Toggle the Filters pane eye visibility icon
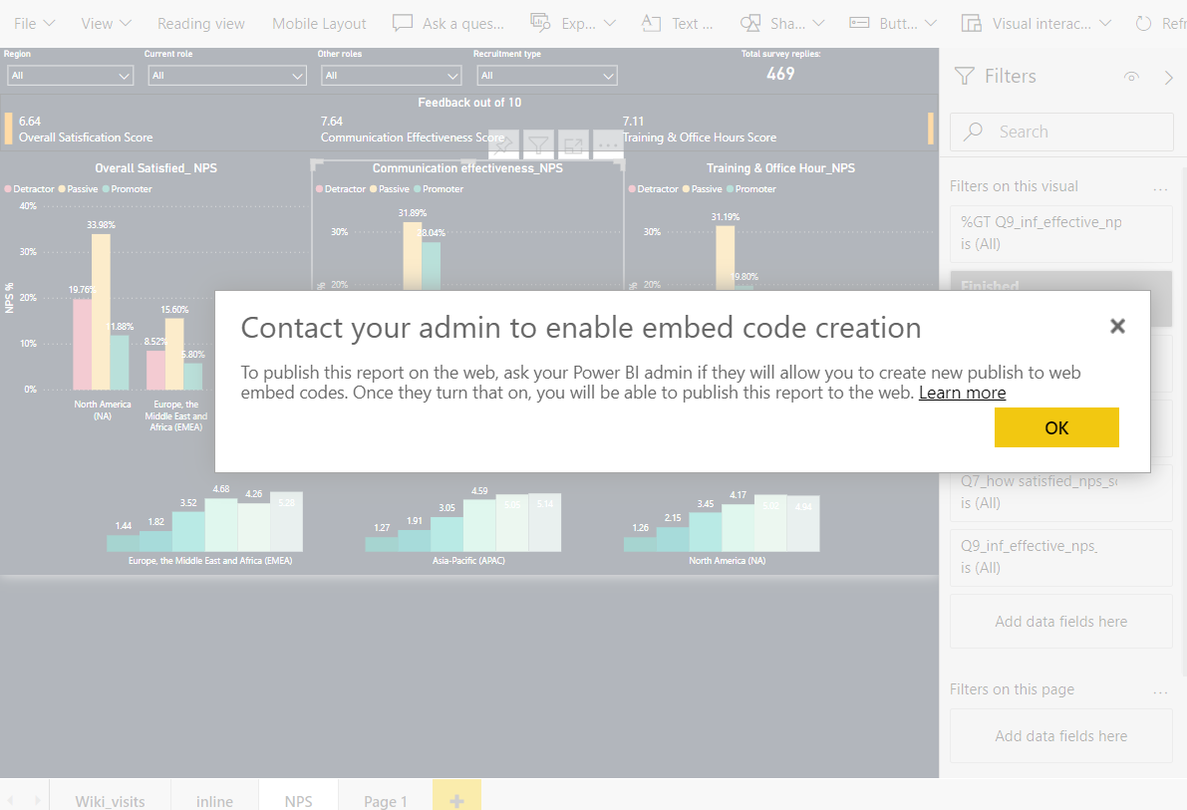The height and width of the screenshot is (810, 1187). [1131, 77]
